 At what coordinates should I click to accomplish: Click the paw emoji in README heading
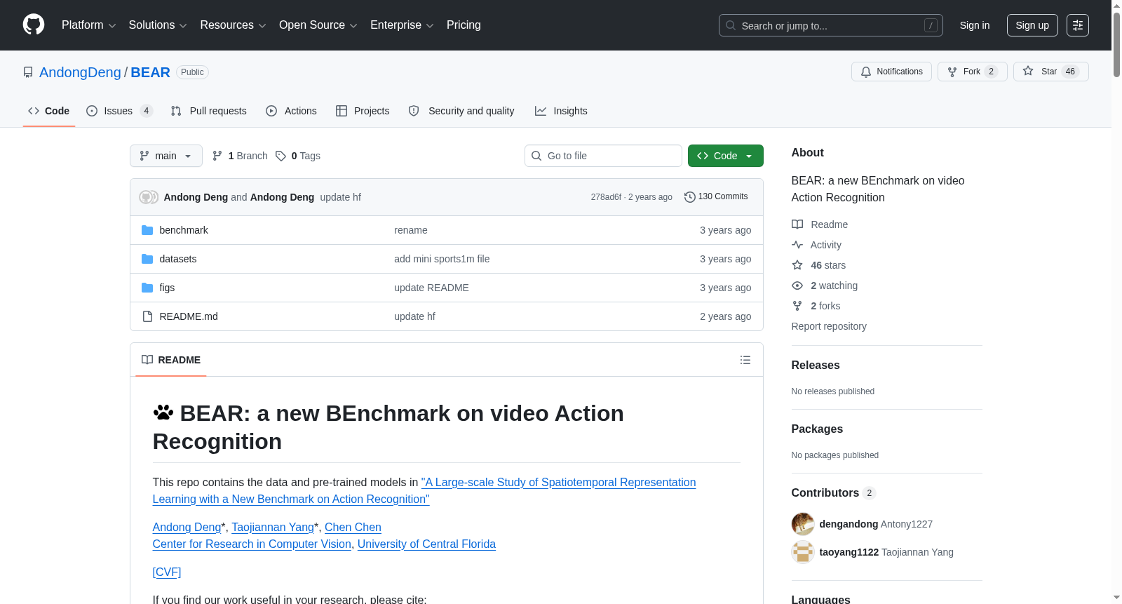(x=163, y=412)
